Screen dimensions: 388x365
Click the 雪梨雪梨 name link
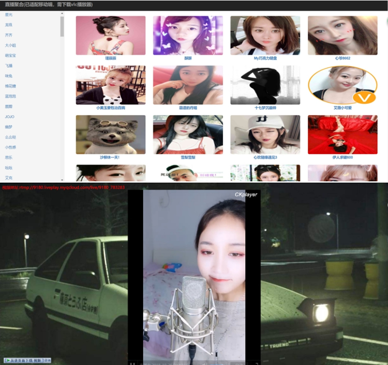[x=188, y=157]
